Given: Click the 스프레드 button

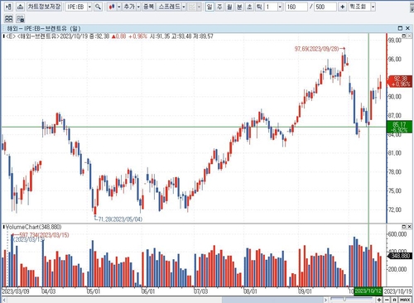Looking at the screenshot, I should 169,7.
